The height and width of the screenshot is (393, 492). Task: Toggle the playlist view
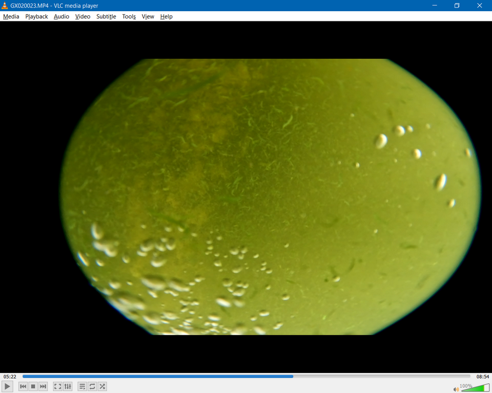(x=82, y=386)
